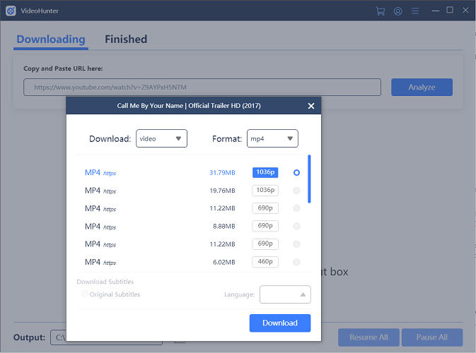Click the Analyze button
Viewport: 476px width, 353px height.
coord(422,88)
